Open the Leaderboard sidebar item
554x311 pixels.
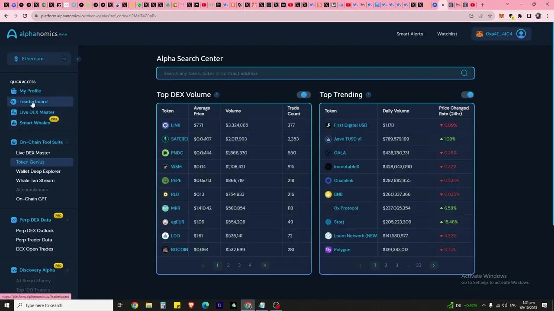(40, 102)
